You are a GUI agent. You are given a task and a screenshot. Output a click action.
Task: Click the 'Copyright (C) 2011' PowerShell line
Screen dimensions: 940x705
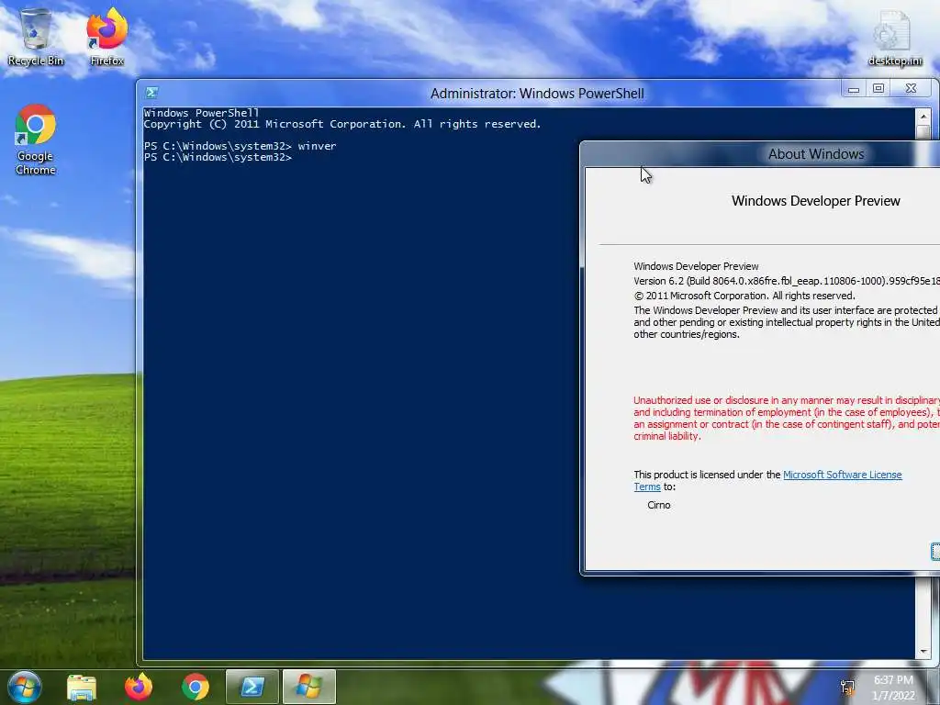pos(342,124)
